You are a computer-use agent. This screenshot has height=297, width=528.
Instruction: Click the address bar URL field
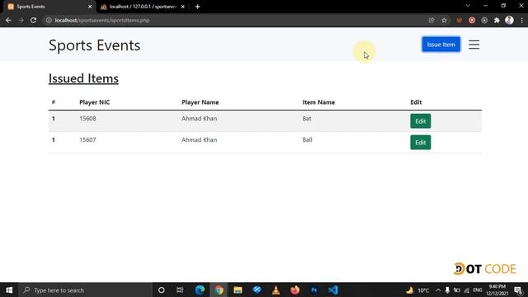pyautogui.click(x=236, y=20)
